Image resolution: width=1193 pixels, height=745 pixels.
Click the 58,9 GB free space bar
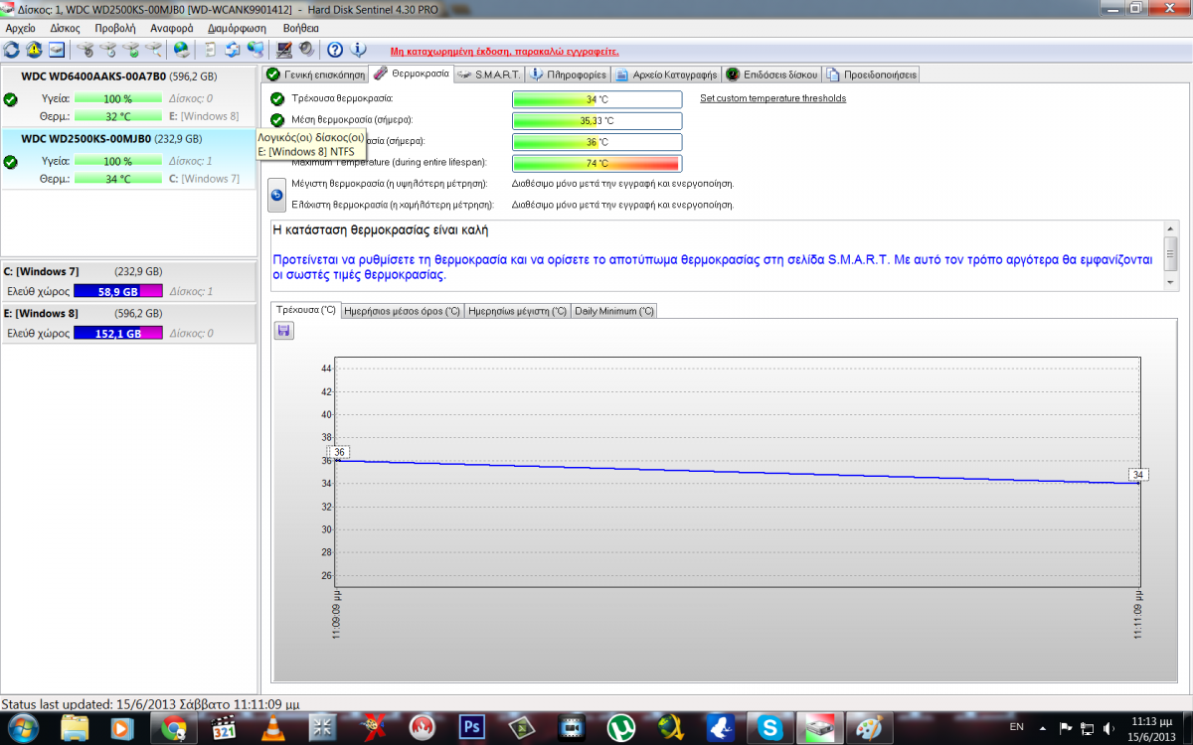tap(117, 291)
